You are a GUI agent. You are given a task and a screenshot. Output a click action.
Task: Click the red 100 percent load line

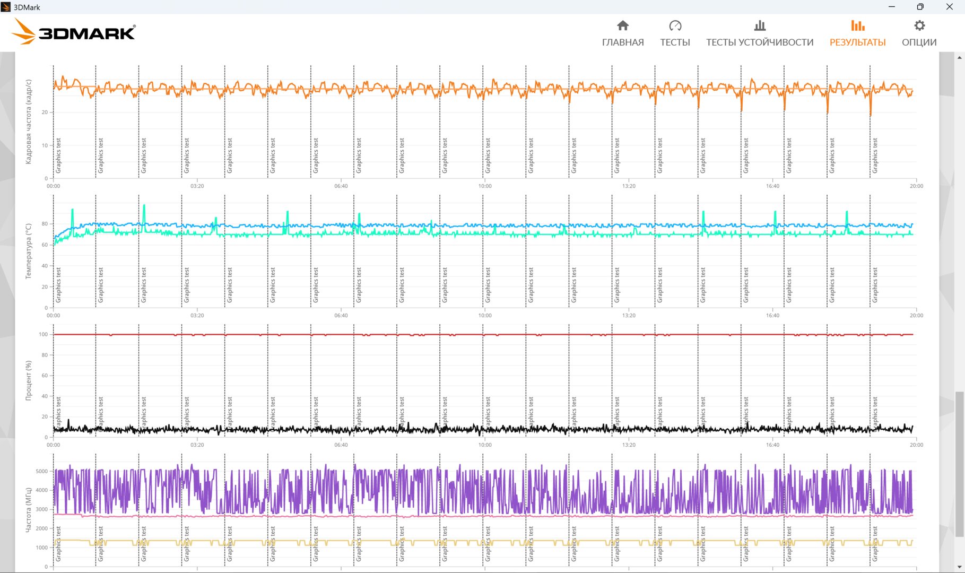pos(483,335)
